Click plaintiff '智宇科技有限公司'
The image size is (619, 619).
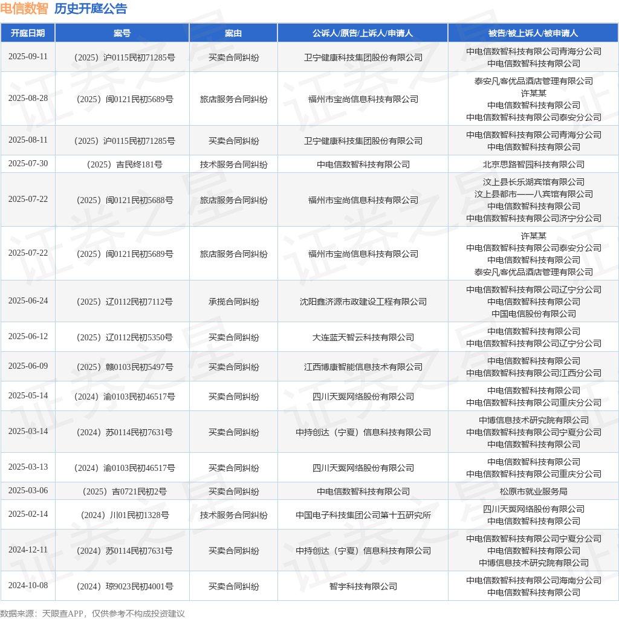(363, 586)
